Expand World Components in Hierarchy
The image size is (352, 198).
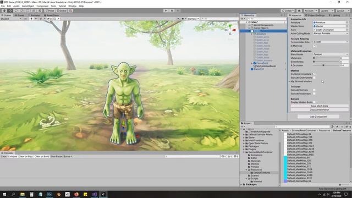point(249,25)
